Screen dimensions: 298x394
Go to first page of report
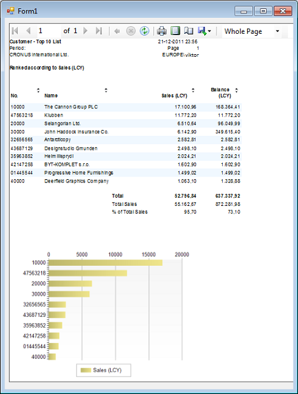(x=15, y=31)
